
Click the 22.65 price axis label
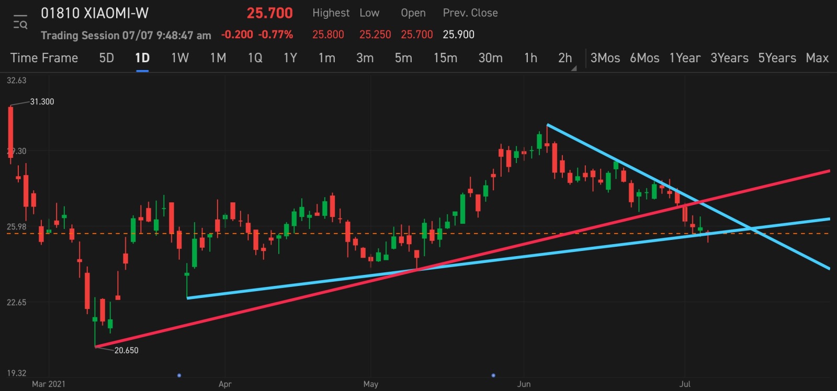pyautogui.click(x=16, y=303)
